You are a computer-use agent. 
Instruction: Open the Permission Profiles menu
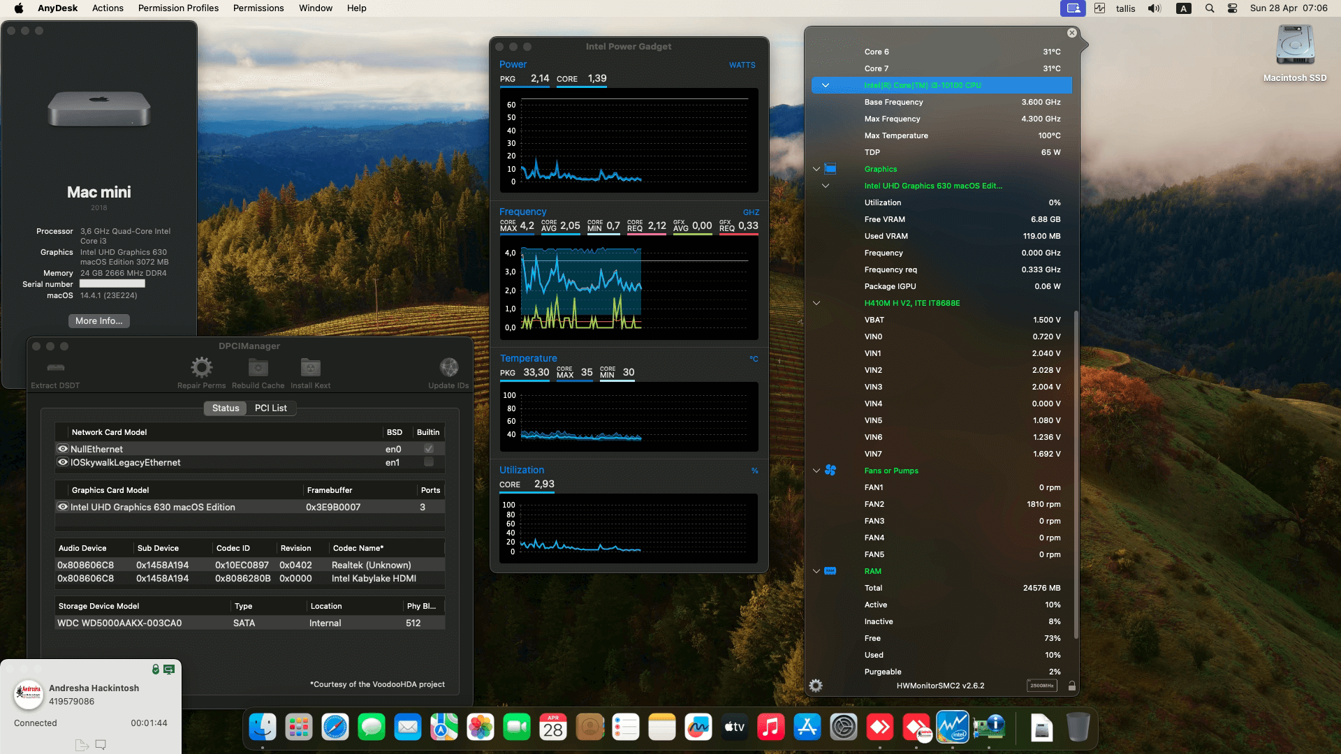point(177,8)
